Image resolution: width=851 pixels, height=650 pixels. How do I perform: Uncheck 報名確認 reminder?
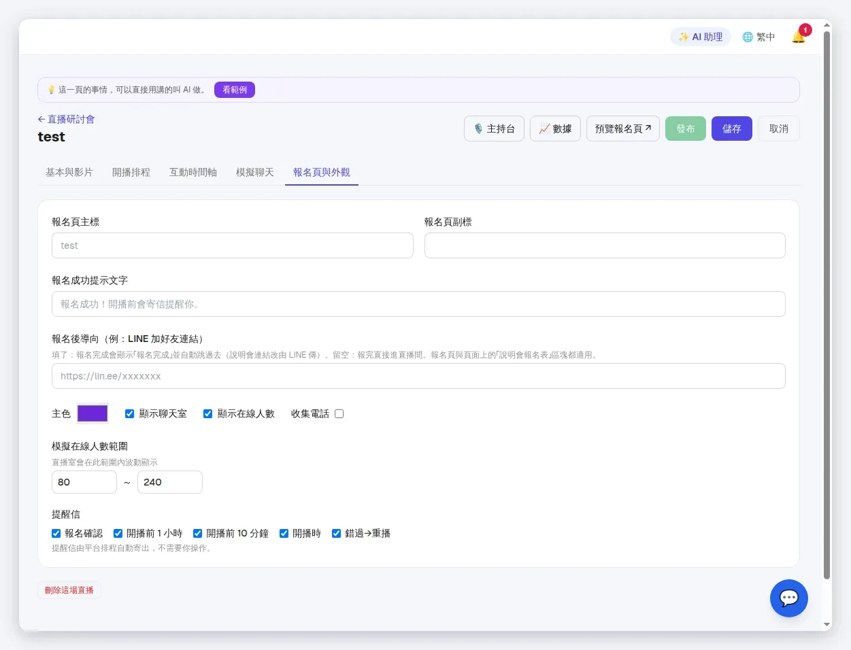[x=56, y=533]
